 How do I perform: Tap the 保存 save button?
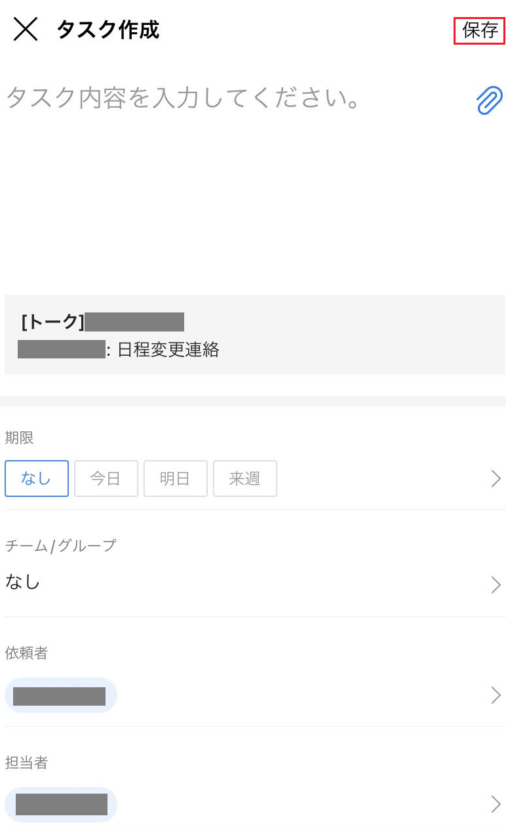point(480,29)
